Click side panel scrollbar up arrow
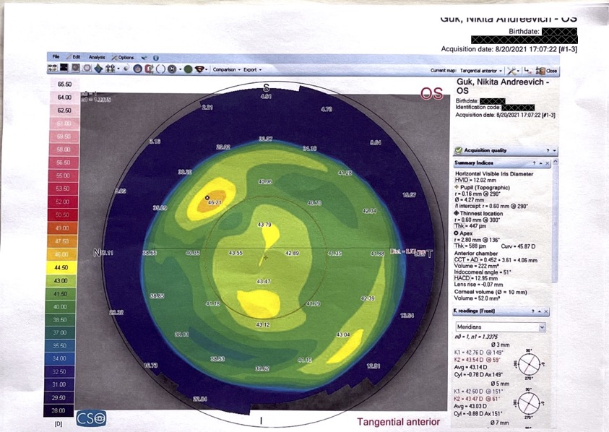The height and width of the screenshot is (432, 609). [x=555, y=161]
